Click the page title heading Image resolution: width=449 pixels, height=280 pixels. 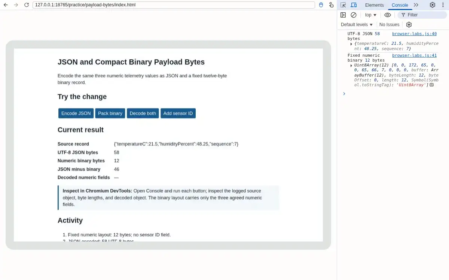131,62
